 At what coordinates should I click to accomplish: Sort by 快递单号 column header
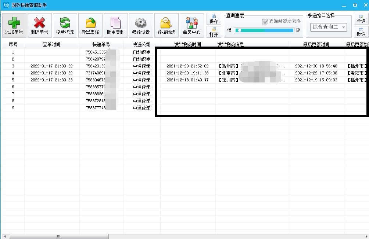101,44
